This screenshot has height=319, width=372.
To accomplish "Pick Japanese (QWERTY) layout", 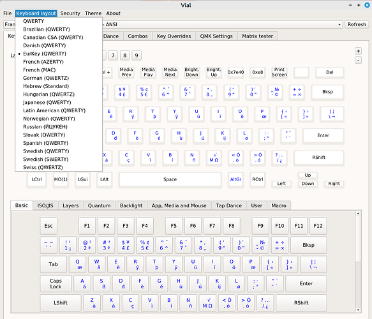I will [x=59, y=103].
